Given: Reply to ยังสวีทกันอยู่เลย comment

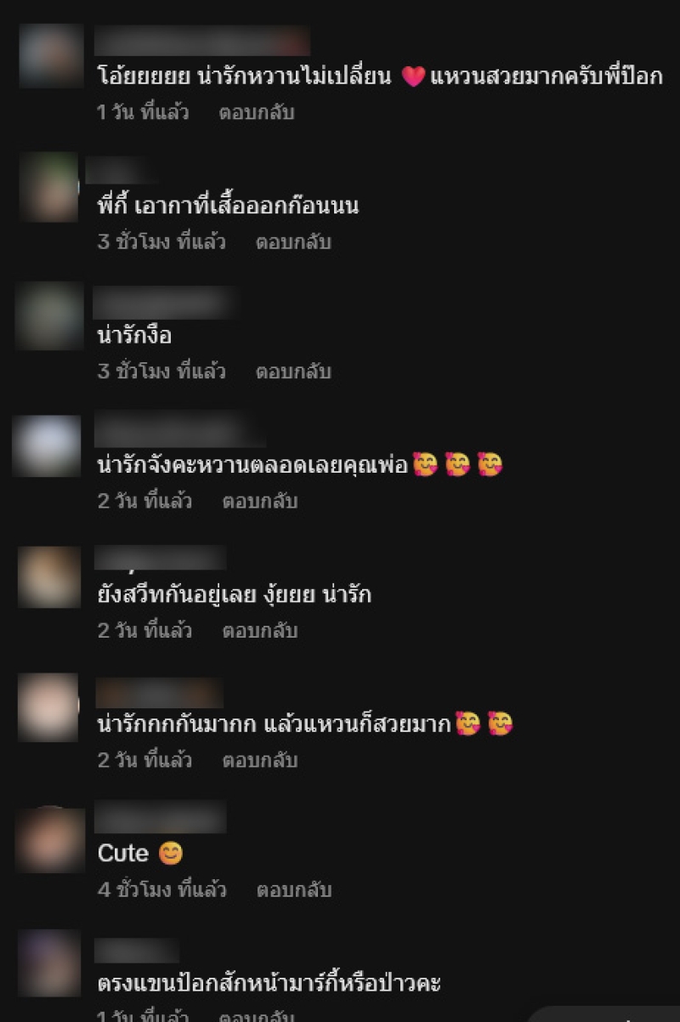Looking at the screenshot, I should coord(260,631).
